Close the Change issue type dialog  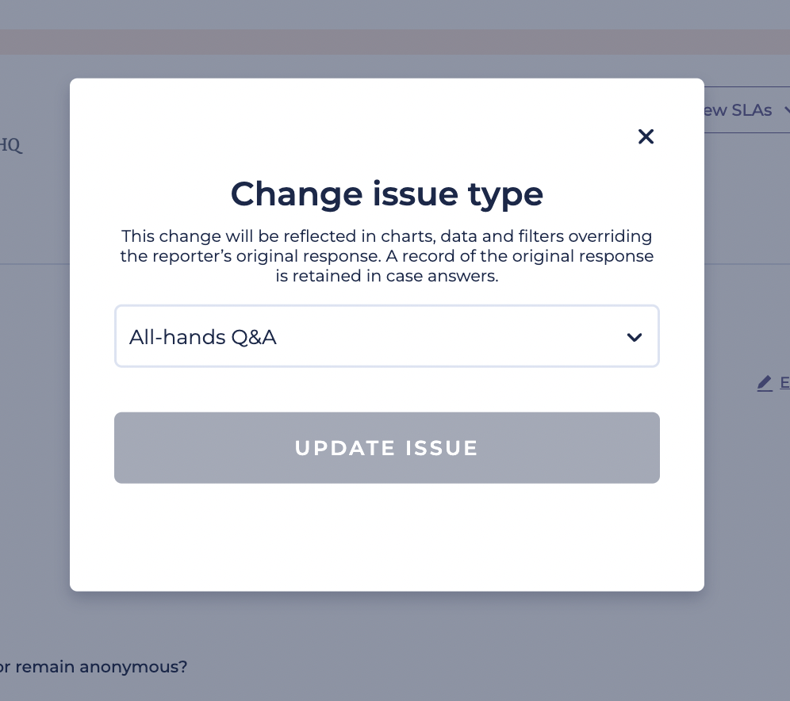click(646, 136)
